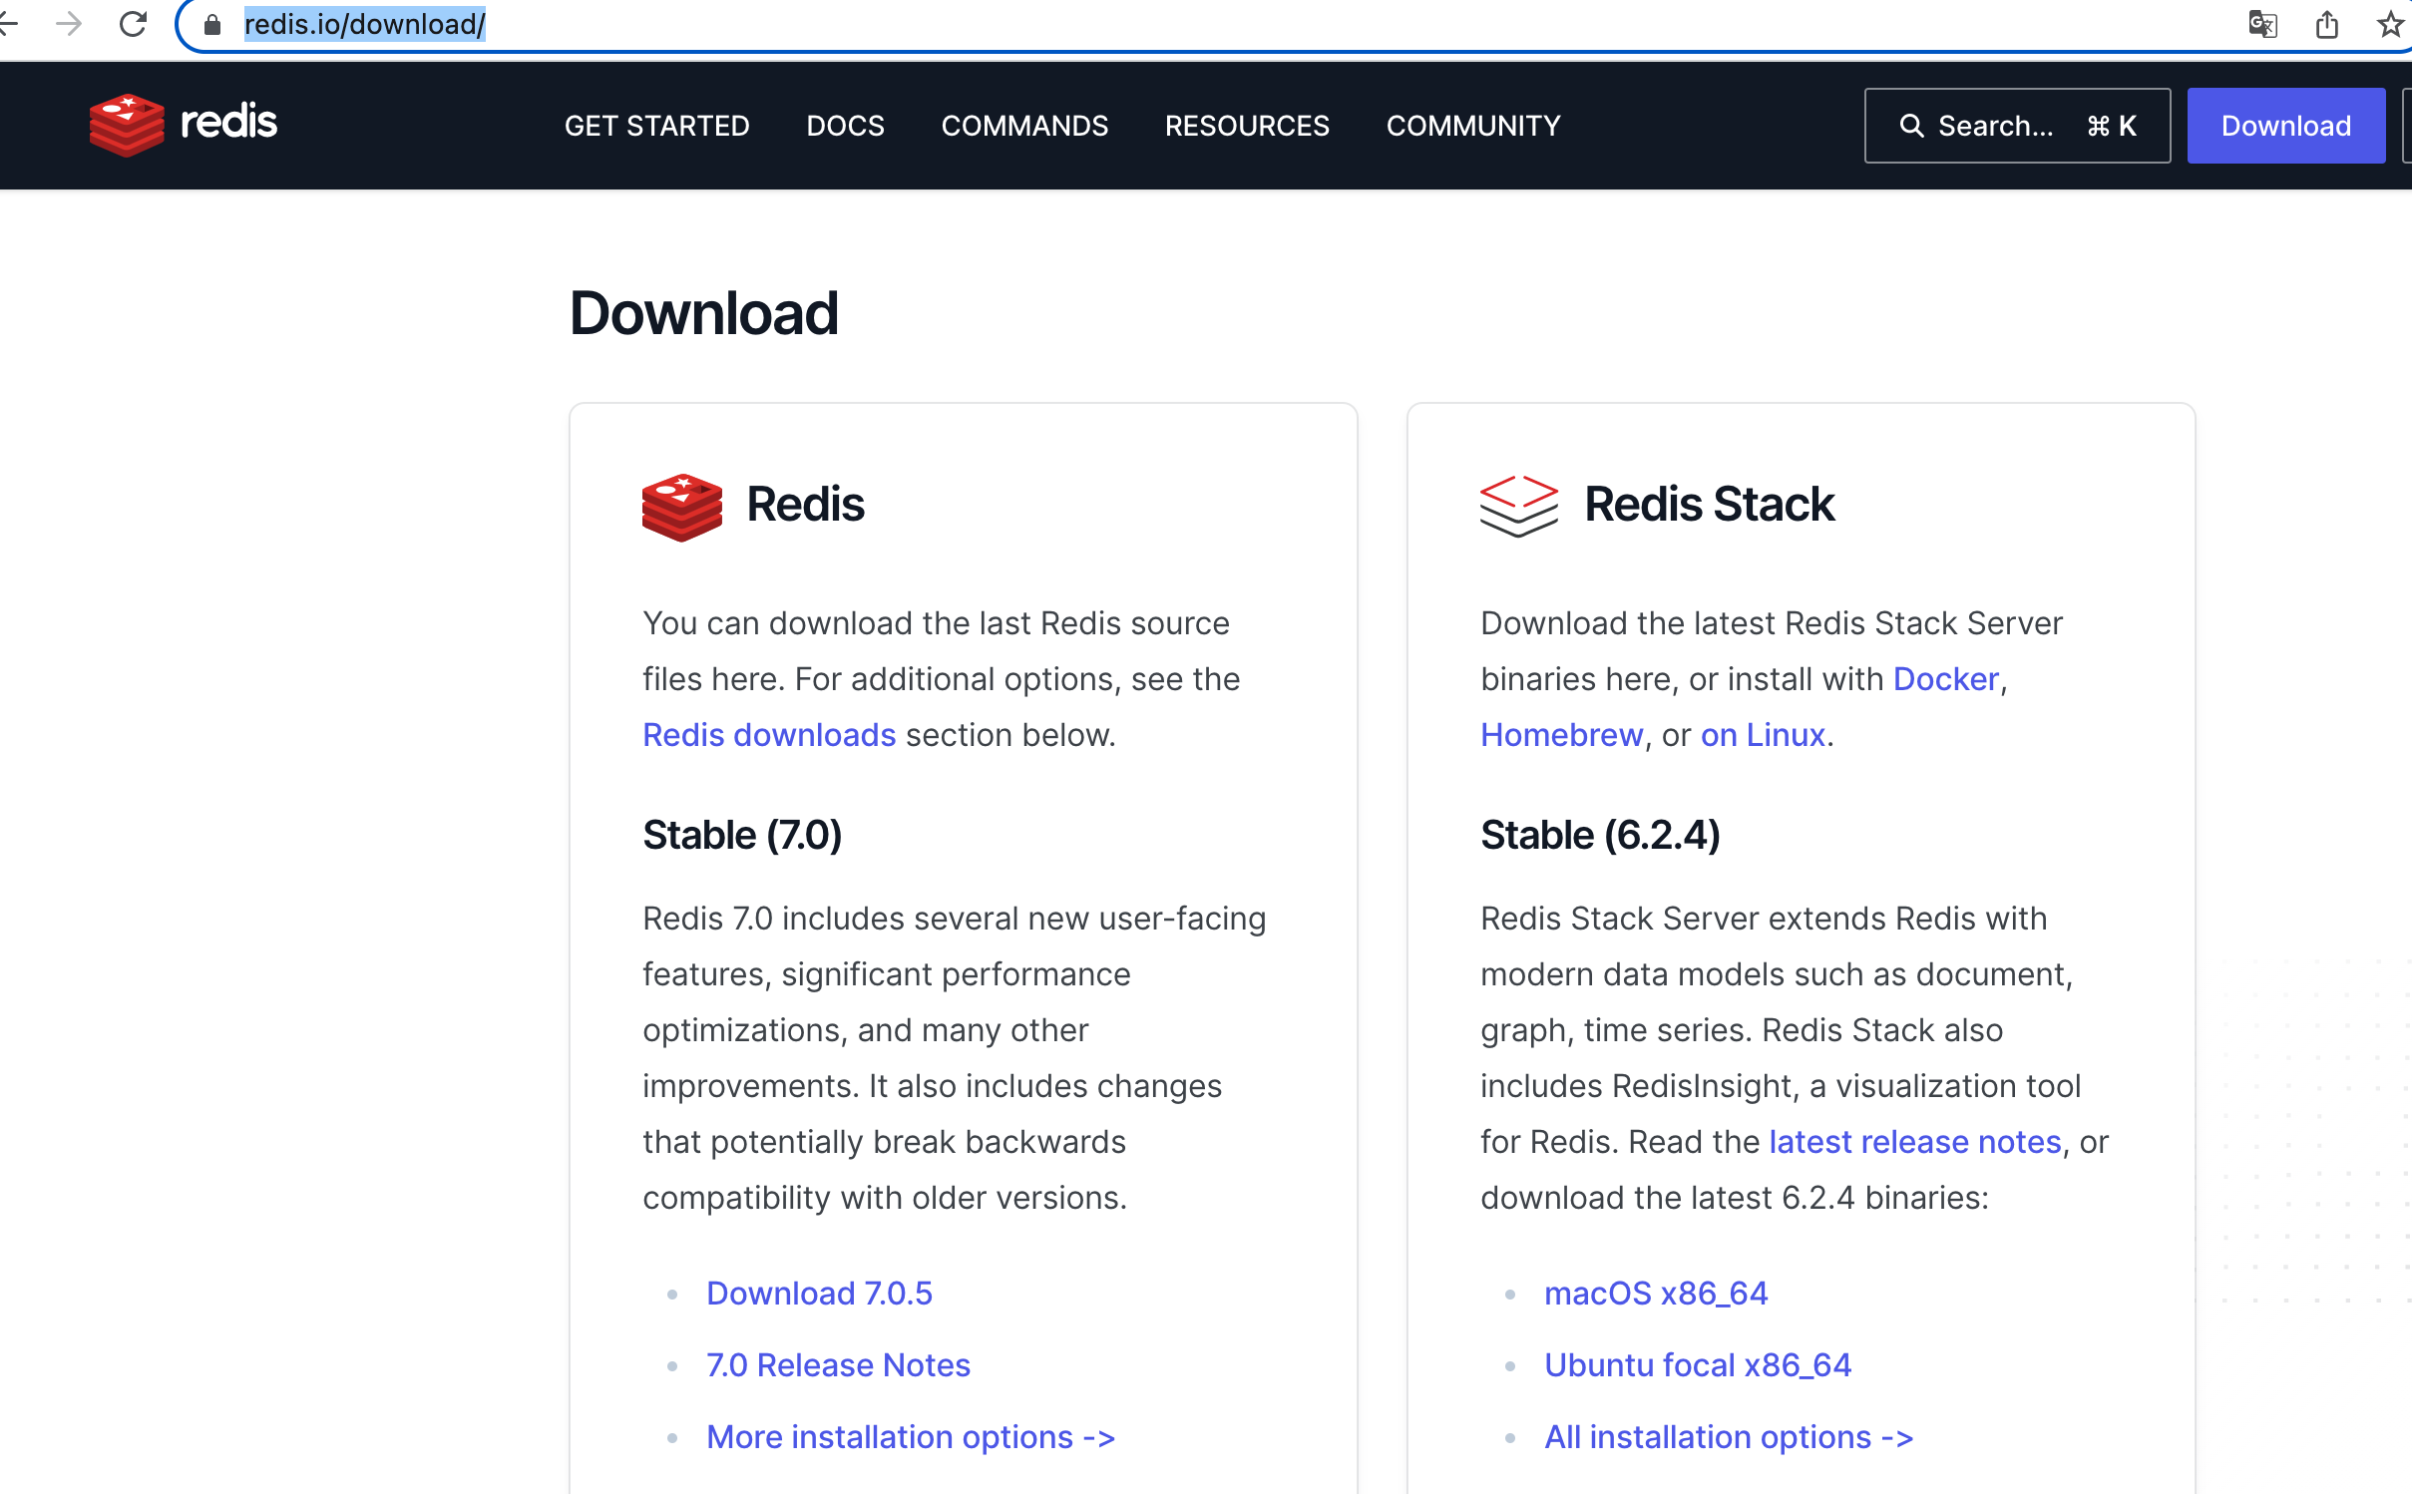The image size is (2412, 1494).
Task: Follow the Redis downloads link
Action: pos(769,735)
